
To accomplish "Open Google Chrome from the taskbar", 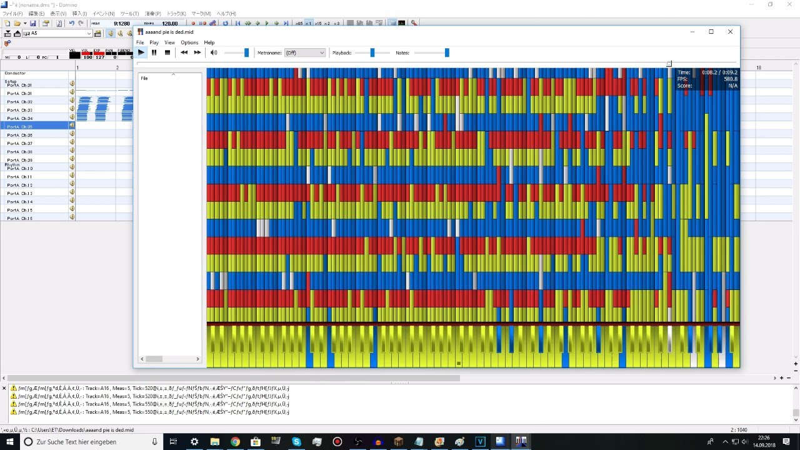I will coord(235,441).
